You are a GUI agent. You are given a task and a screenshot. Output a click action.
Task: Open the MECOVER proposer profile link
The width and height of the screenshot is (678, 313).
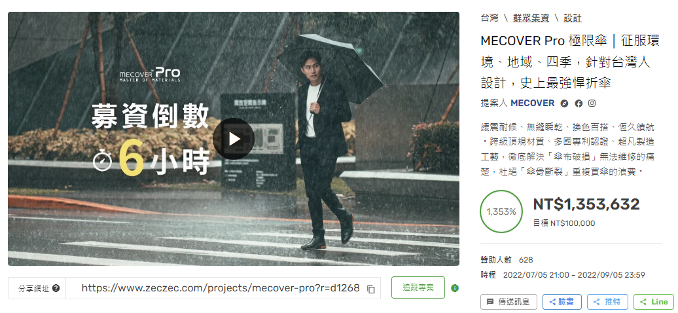(532, 103)
